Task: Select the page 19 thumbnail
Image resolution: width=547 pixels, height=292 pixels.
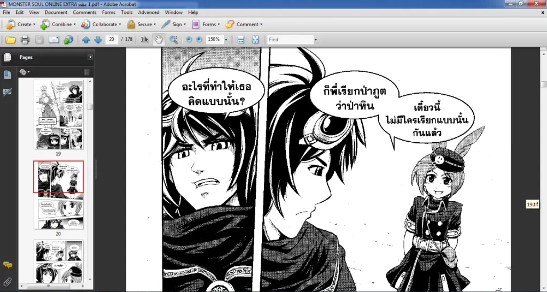Action: click(x=58, y=114)
